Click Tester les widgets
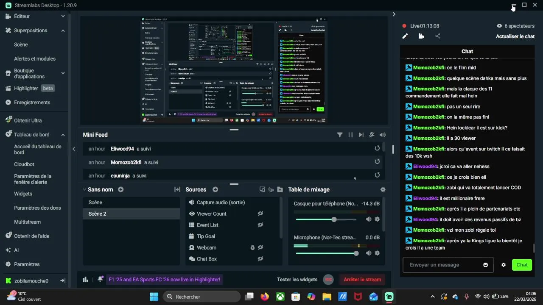The width and height of the screenshot is (543, 305). pyautogui.click(x=297, y=279)
